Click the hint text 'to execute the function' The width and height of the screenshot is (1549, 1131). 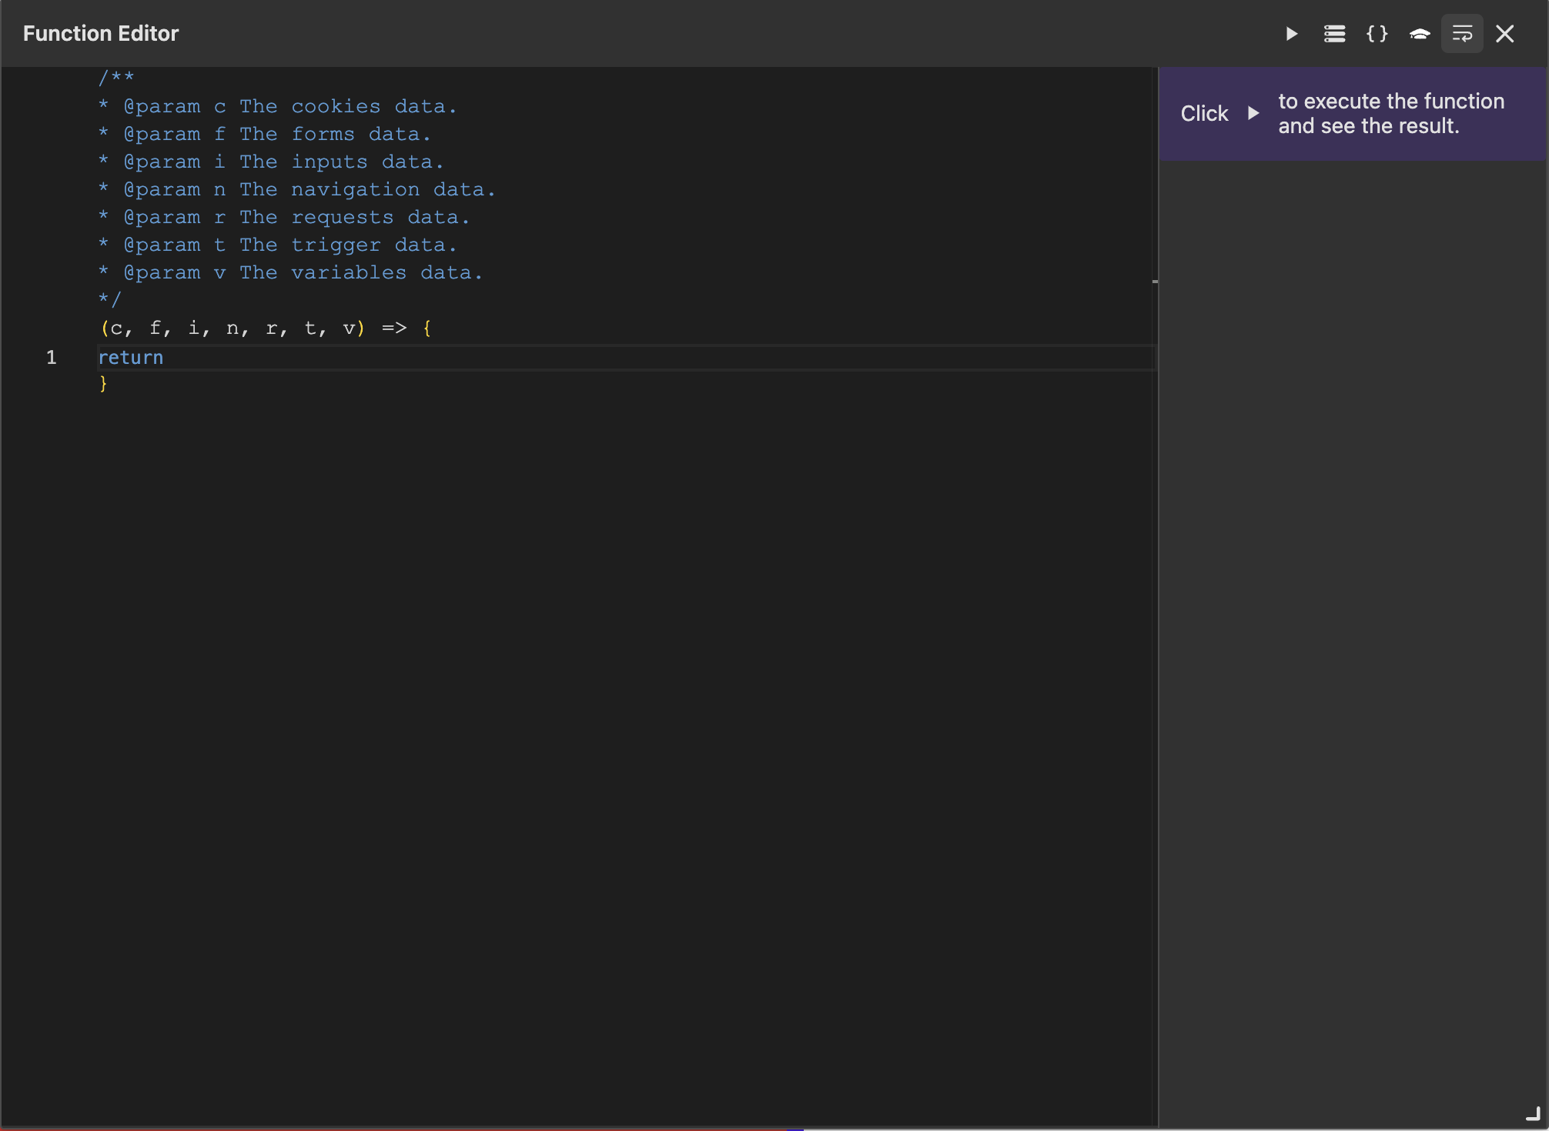click(x=1391, y=102)
